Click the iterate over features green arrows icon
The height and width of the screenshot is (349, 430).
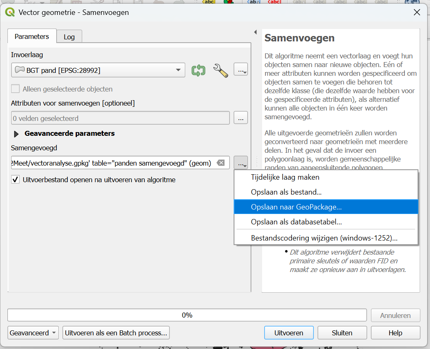tap(198, 70)
